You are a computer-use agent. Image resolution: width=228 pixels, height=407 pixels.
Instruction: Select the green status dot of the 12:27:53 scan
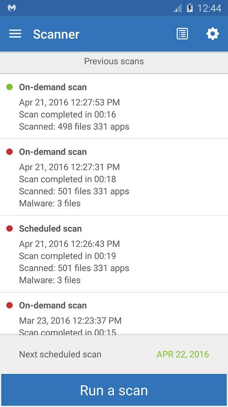pyautogui.click(x=9, y=87)
